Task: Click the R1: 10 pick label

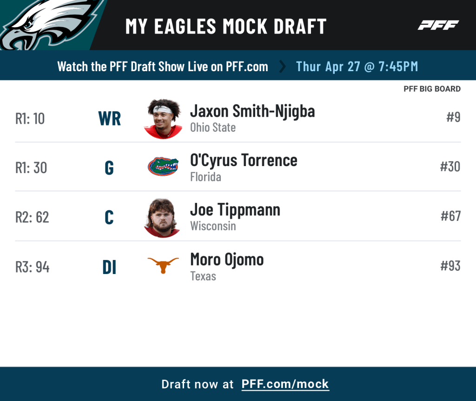Action: pyautogui.click(x=30, y=119)
